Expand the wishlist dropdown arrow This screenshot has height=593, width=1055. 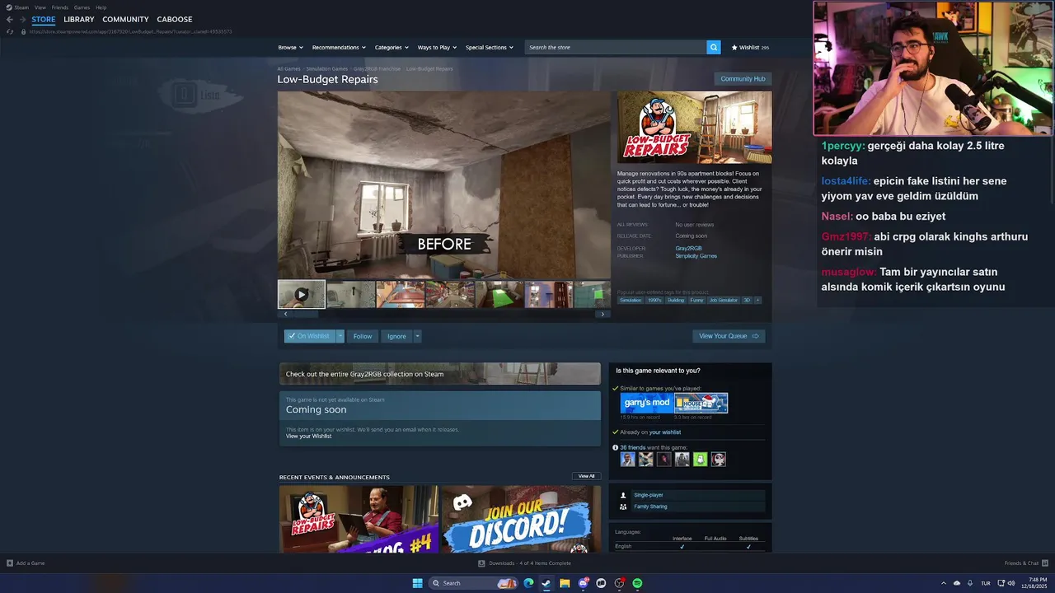(340, 336)
